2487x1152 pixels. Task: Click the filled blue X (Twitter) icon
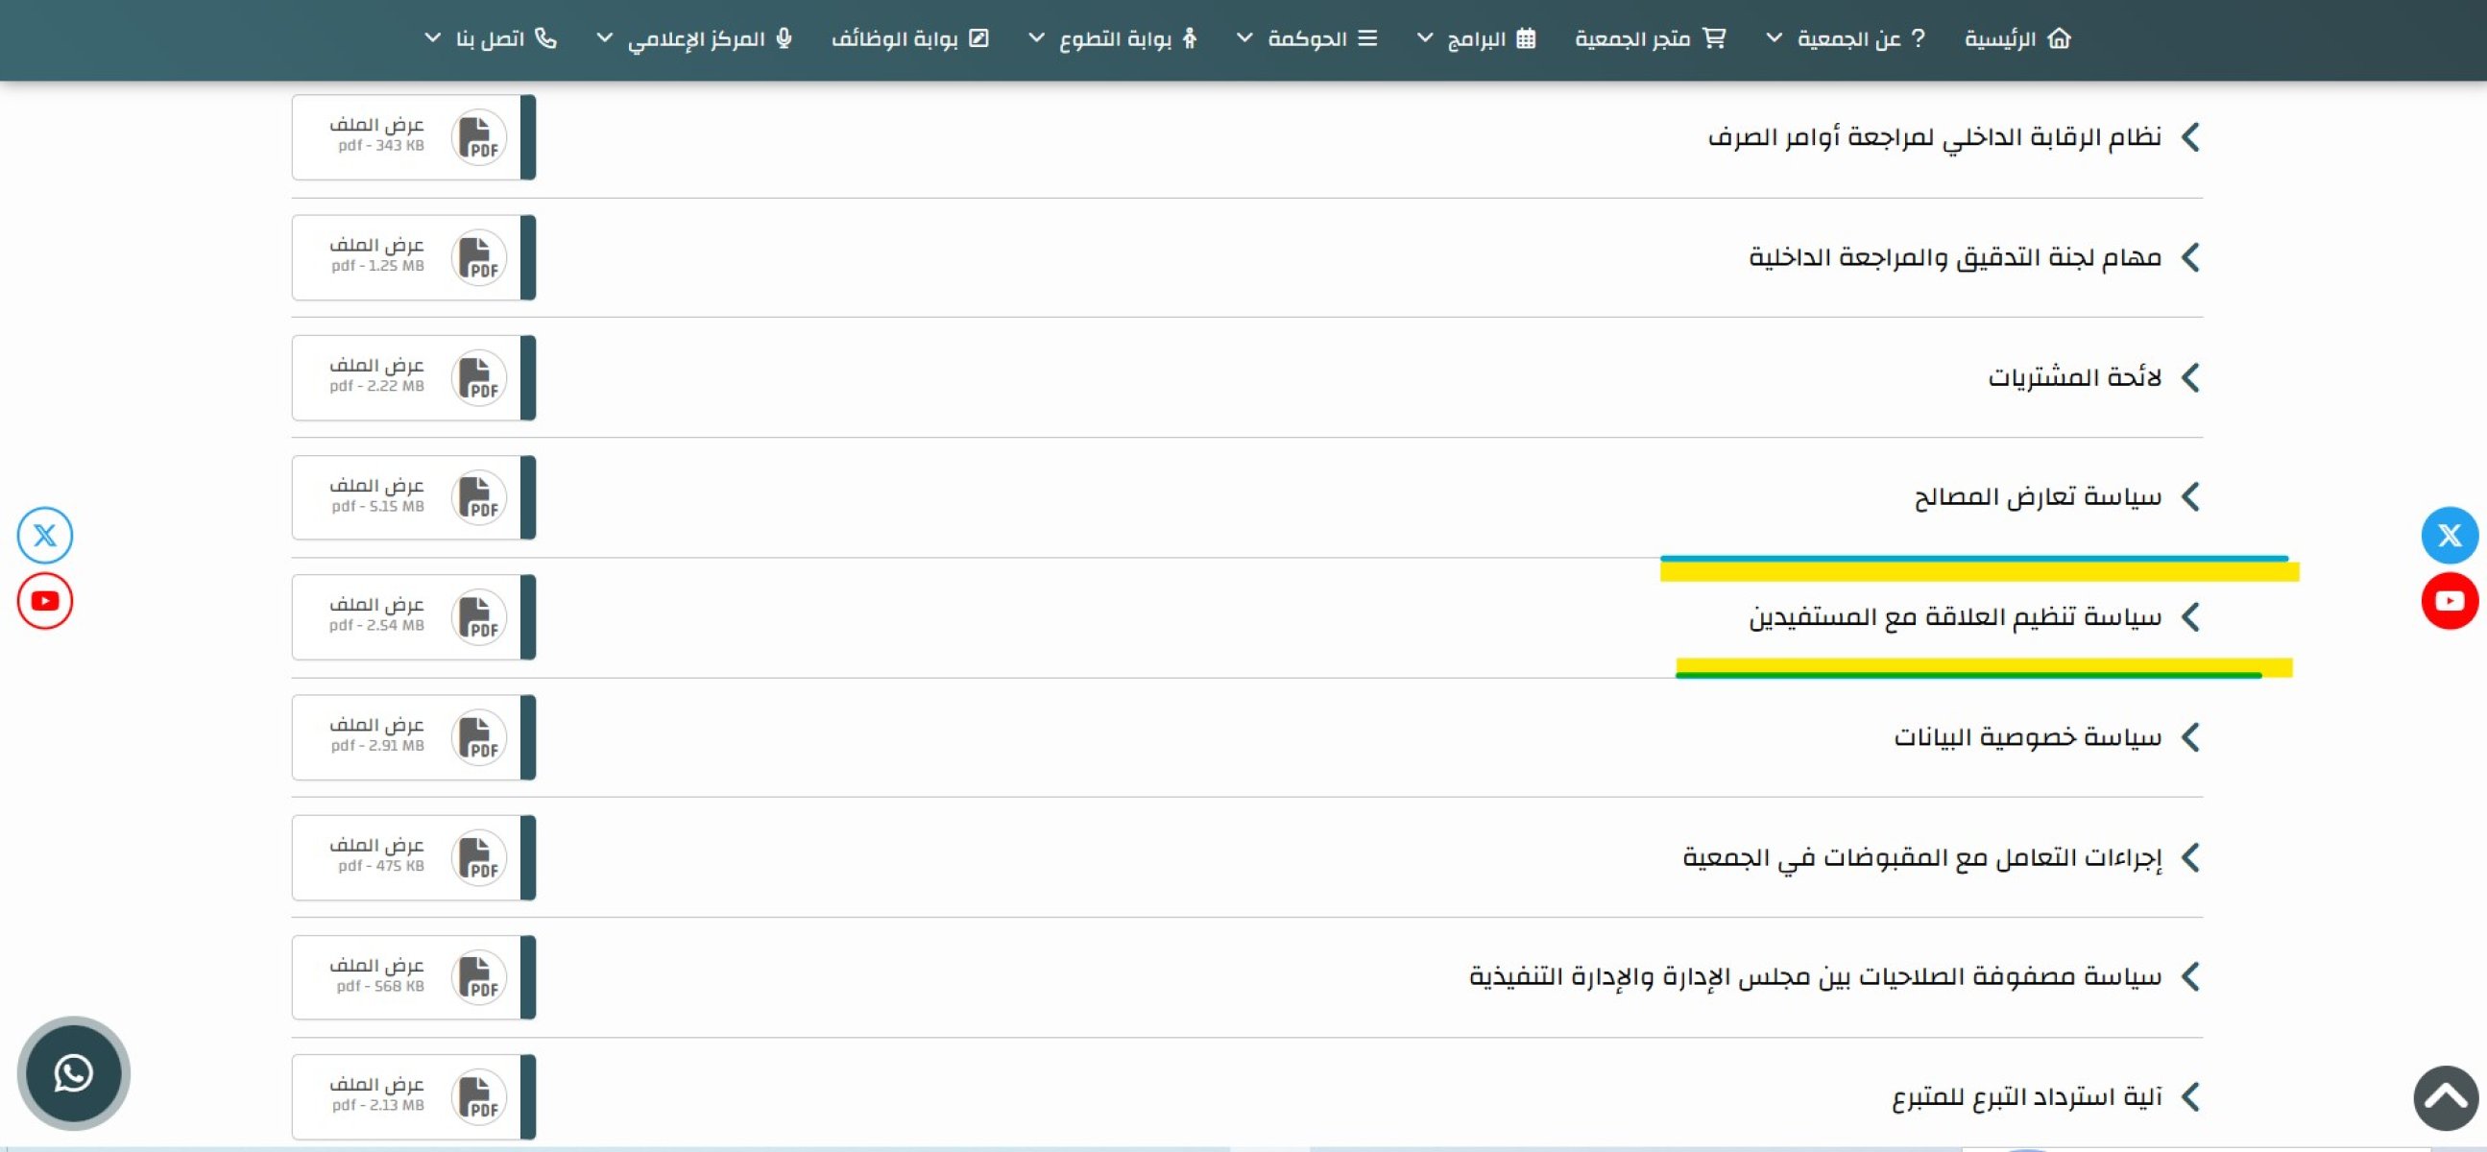(x=2449, y=535)
